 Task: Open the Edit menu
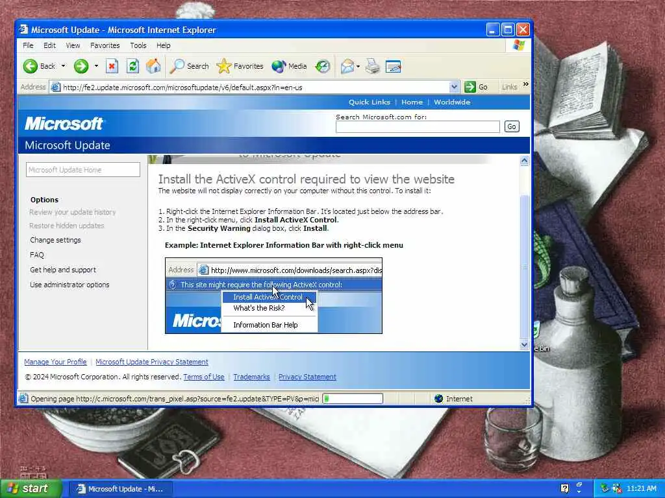(x=49, y=45)
